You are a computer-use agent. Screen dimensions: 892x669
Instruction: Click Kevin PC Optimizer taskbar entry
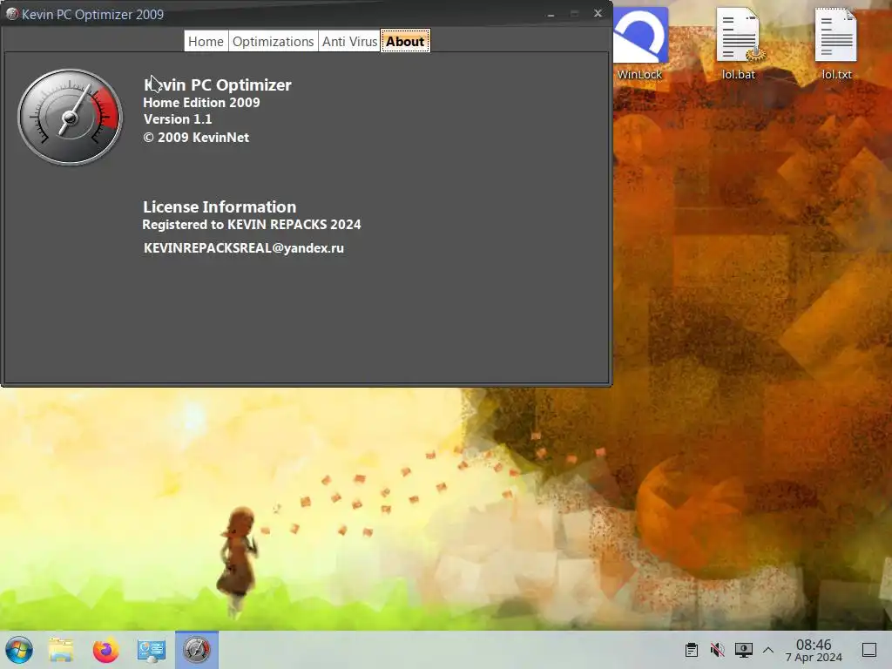(197, 650)
